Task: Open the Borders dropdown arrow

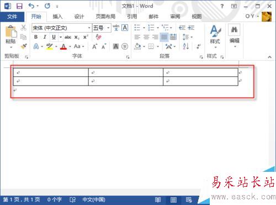Action: coord(158,46)
